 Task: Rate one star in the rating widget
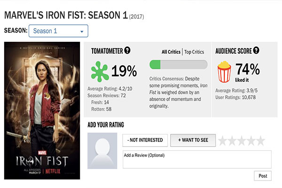coord(222,141)
